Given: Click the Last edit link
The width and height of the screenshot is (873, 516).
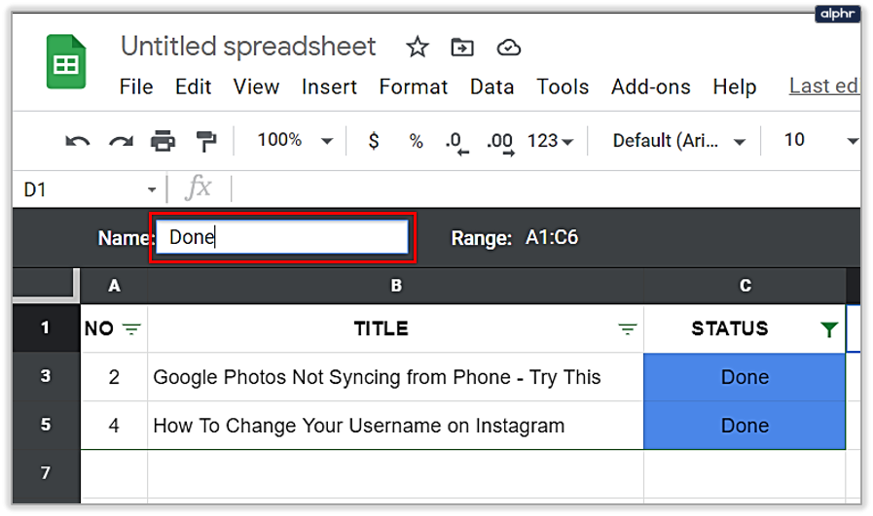Looking at the screenshot, I should 822,86.
